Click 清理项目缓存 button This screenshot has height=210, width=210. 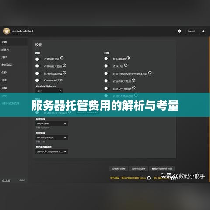pyautogui.click(x=139, y=168)
